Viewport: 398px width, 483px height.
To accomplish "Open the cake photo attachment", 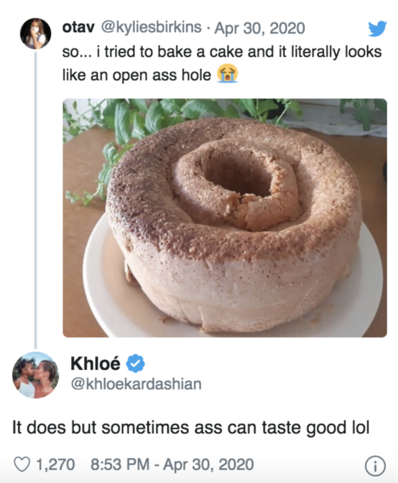I will pyautogui.click(x=224, y=218).
